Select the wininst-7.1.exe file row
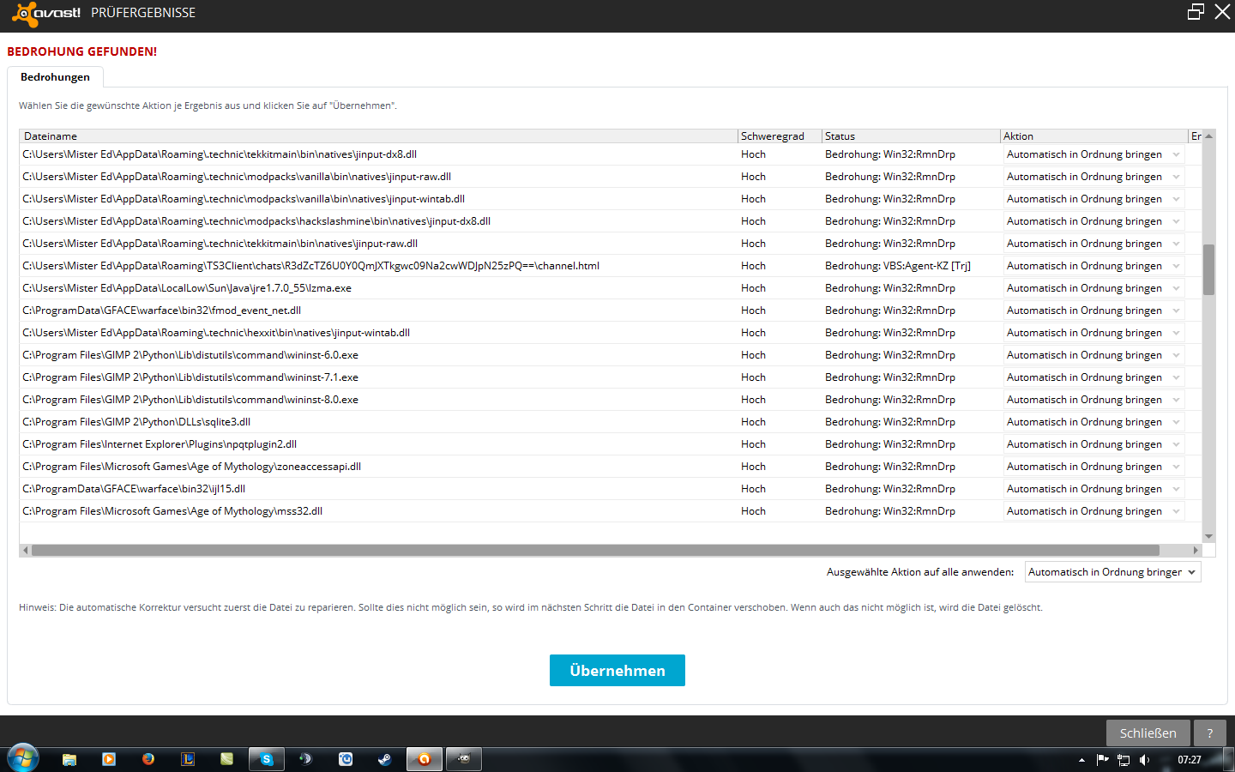The width and height of the screenshot is (1235, 772). 611,377
